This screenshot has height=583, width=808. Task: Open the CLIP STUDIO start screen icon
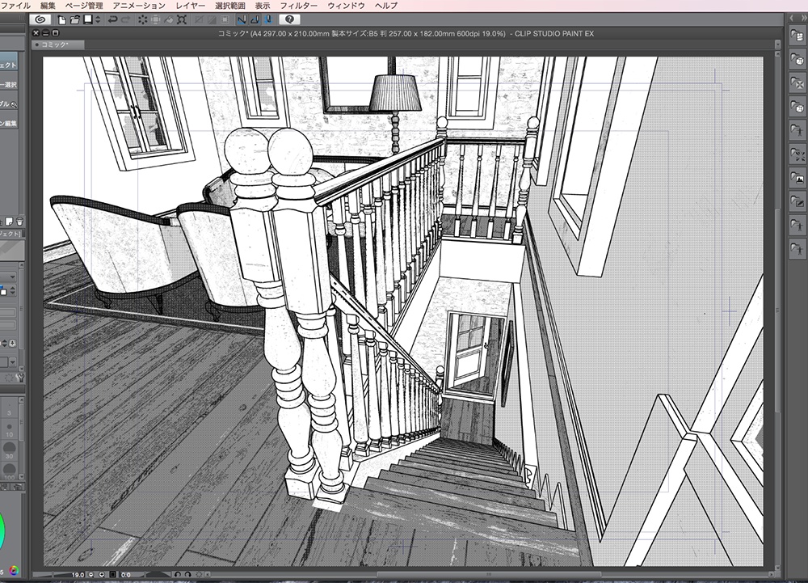point(42,20)
